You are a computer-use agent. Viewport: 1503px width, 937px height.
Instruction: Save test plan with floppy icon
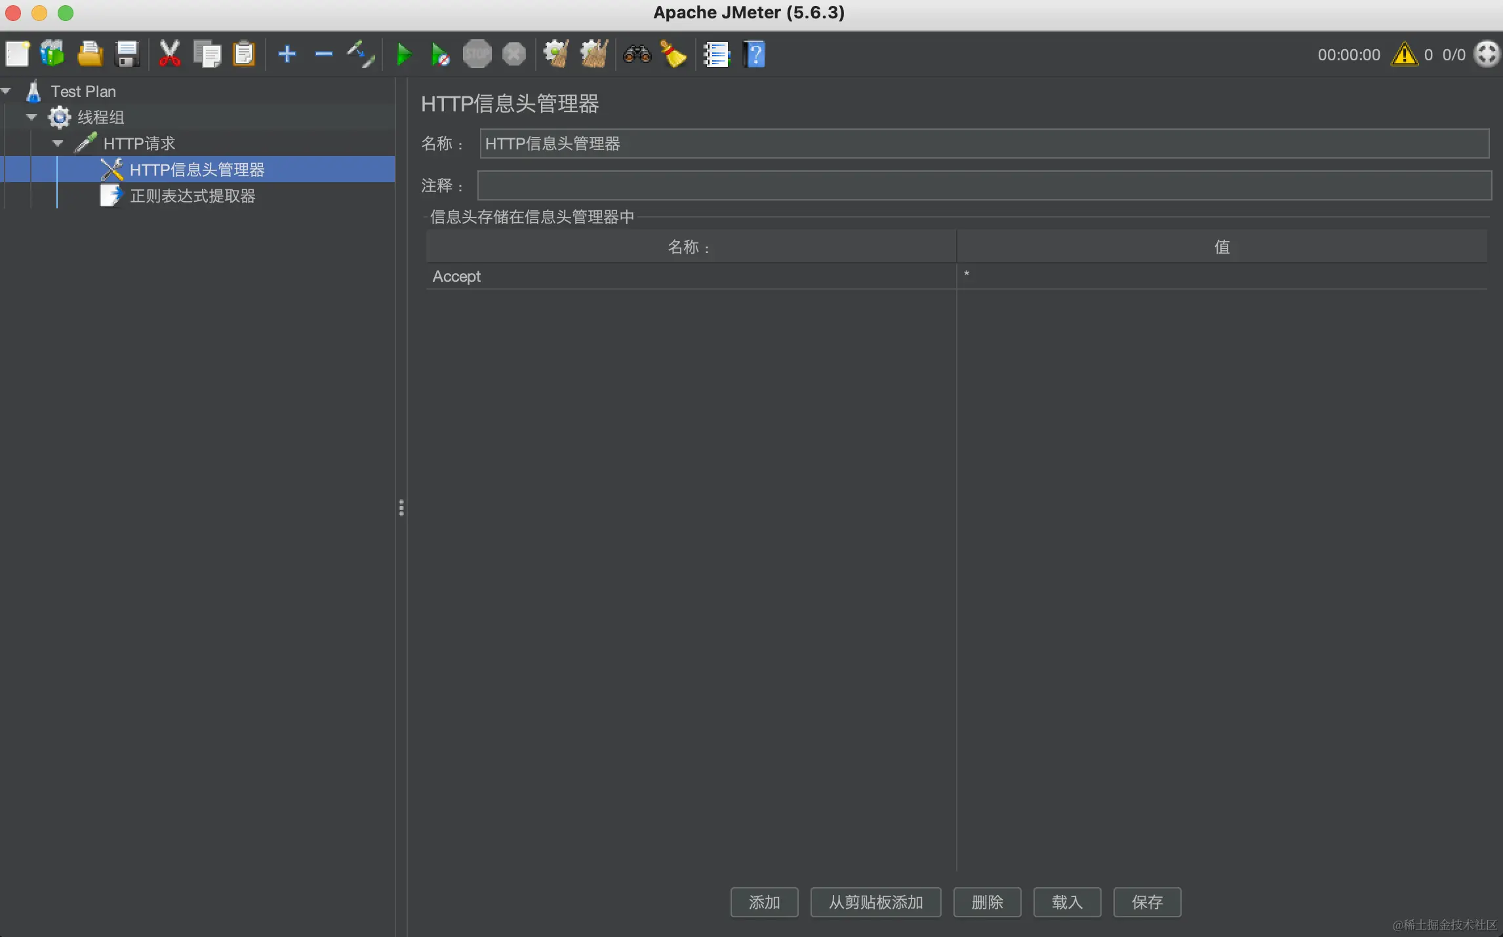point(127,54)
